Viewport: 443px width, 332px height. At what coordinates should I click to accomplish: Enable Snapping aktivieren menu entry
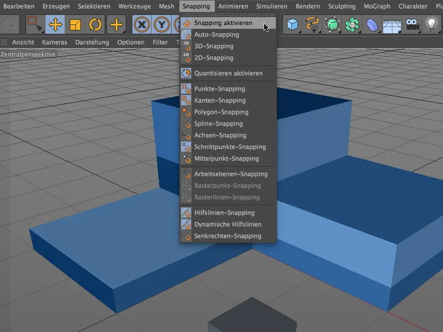223,23
